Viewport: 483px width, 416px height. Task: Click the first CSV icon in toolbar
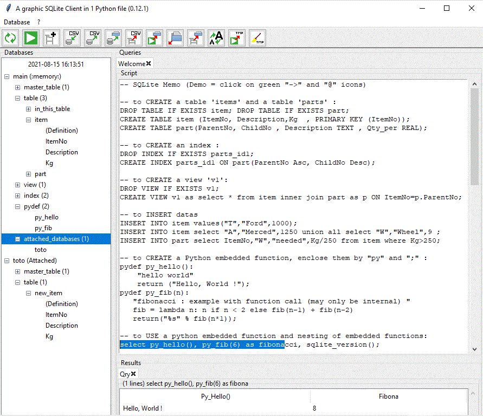coord(72,38)
